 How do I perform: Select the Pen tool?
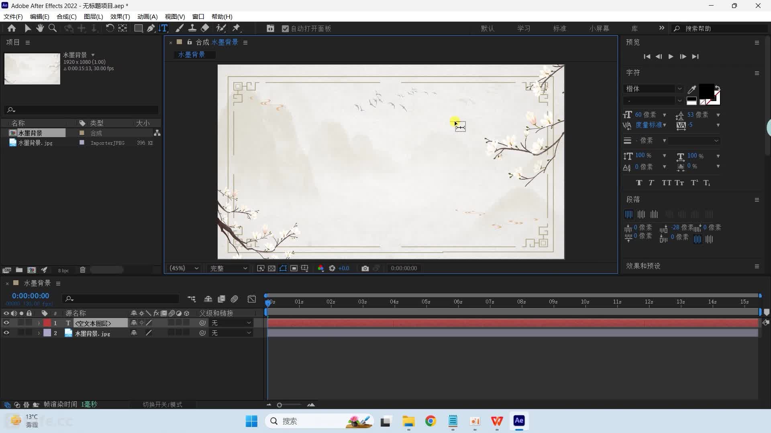pos(151,28)
